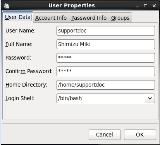Maximize the User Properties window
This screenshot has height=145, width=160.
coord(146,6)
